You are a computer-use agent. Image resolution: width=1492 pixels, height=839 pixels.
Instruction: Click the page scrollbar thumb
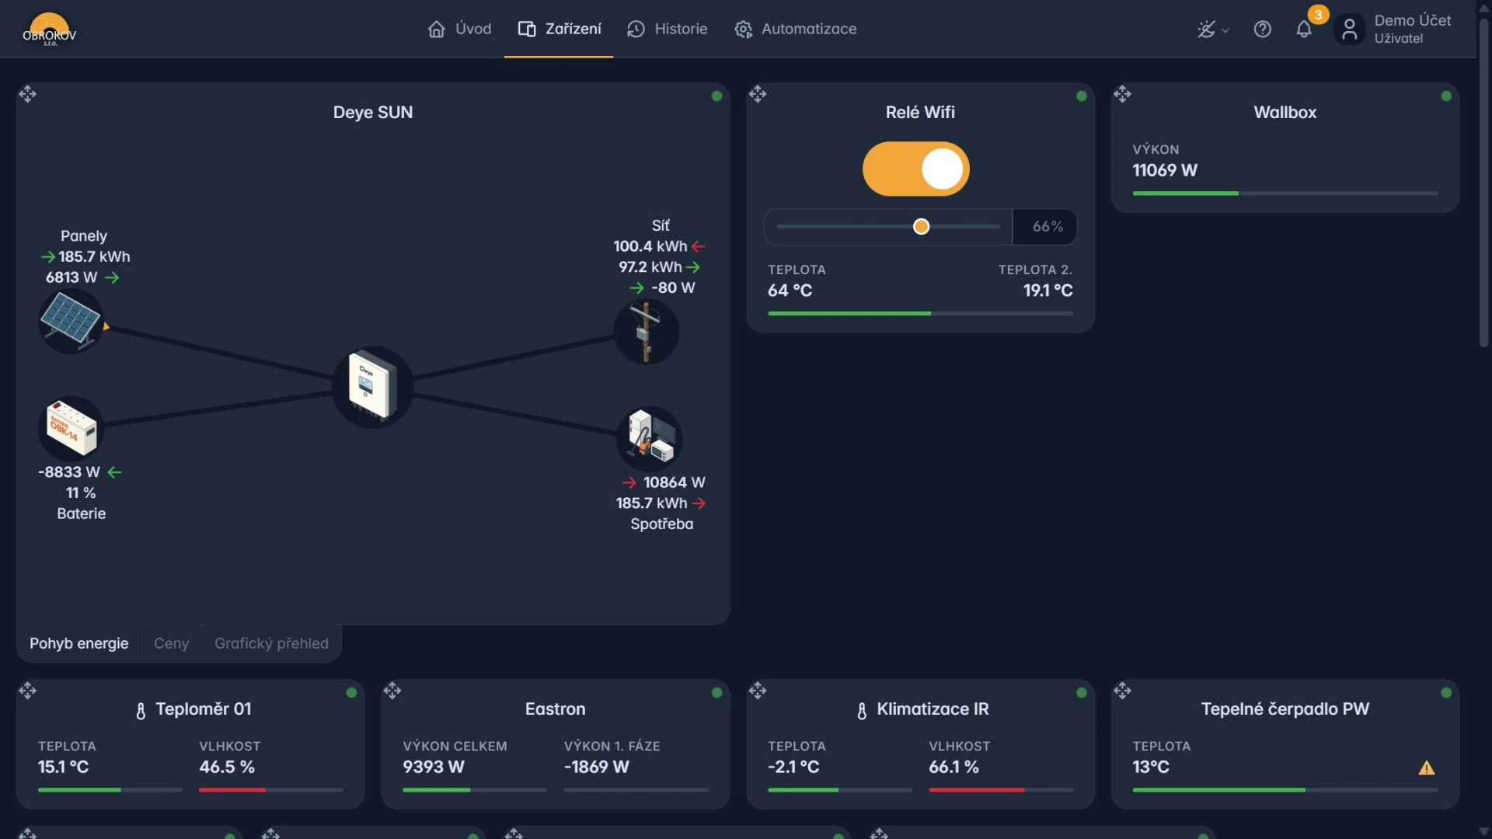1483,183
